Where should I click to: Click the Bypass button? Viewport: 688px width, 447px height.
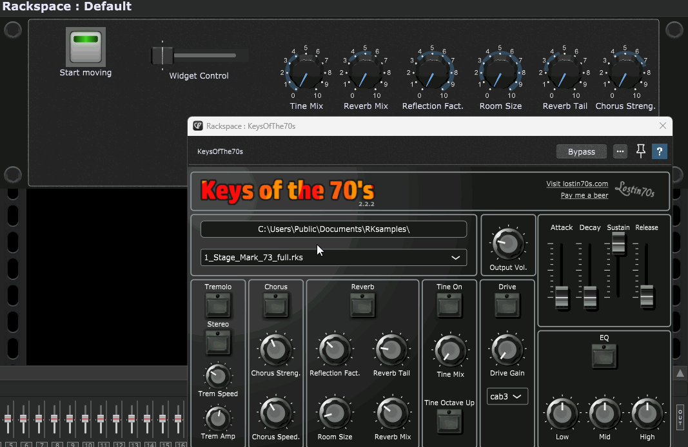coord(581,151)
